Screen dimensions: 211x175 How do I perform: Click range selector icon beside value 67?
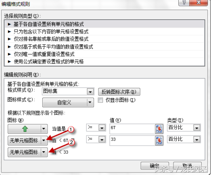(x=159, y=129)
